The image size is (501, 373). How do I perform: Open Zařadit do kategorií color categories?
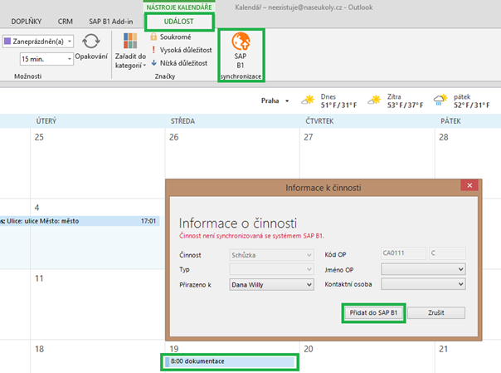(130, 43)
